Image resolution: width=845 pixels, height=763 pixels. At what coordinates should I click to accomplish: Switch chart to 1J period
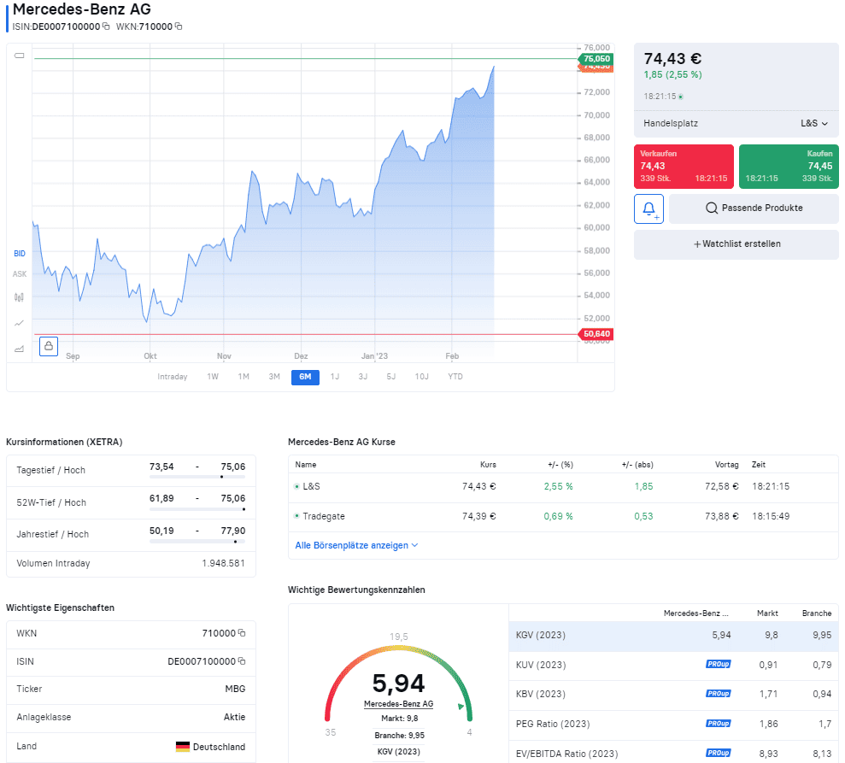click(334, 376)
